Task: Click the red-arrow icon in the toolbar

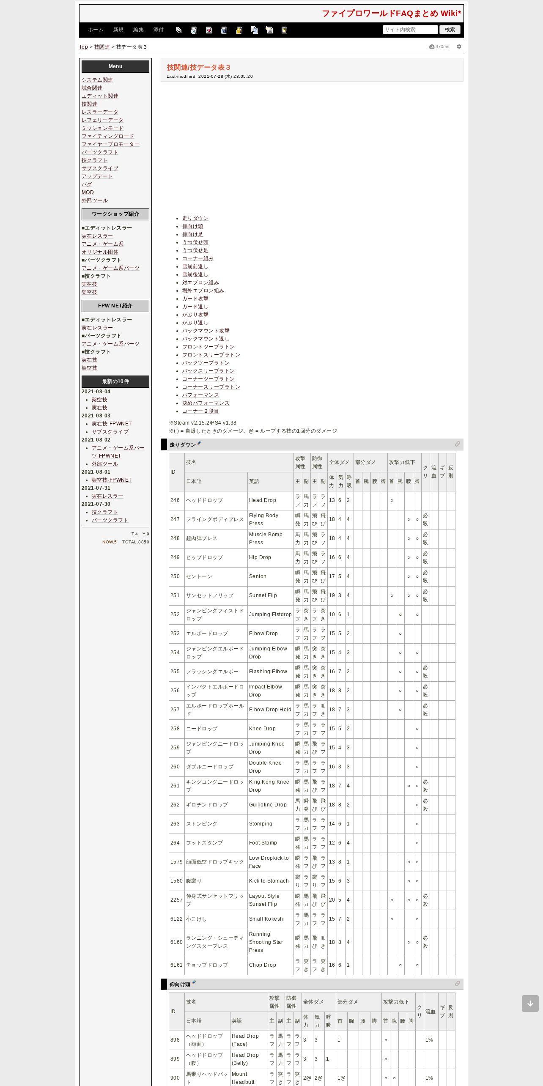Action: [x=209, y=30]
